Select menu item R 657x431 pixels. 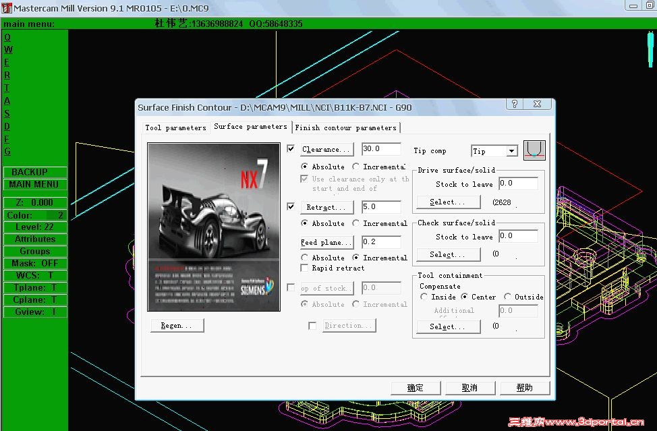coord(7,76)
